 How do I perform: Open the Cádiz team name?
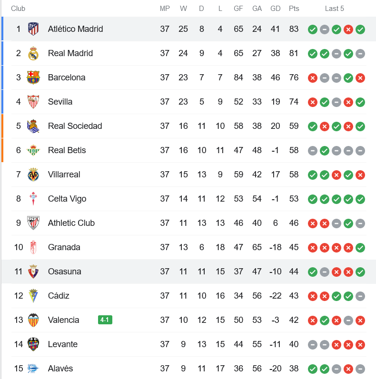(59, 296)
